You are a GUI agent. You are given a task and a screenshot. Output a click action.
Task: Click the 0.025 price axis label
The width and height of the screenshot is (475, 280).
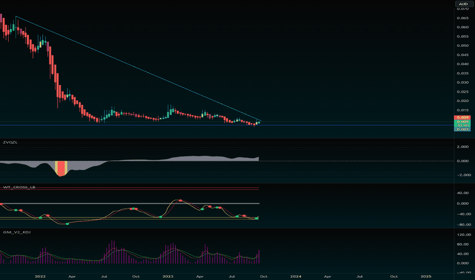pos(463,92)
